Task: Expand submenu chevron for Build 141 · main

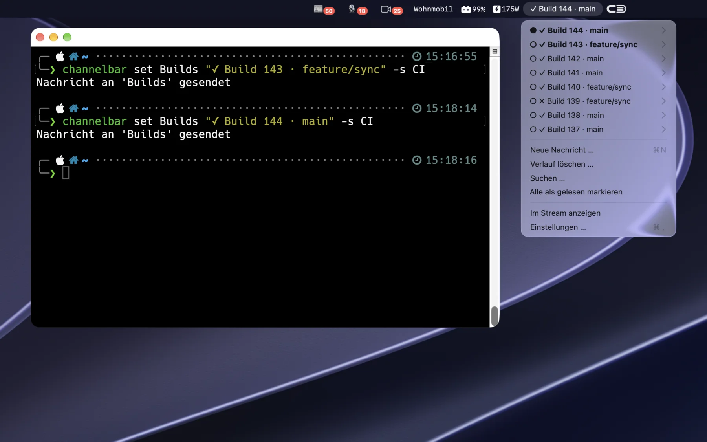Action: (663, 73)
